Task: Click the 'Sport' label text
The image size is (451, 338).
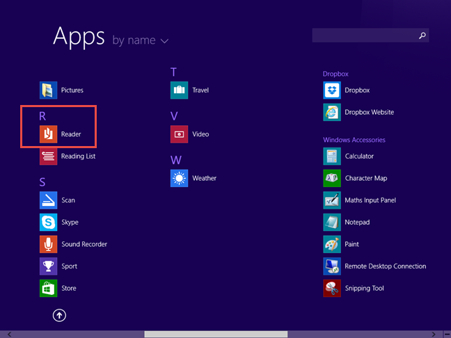Action: [70, 266]
